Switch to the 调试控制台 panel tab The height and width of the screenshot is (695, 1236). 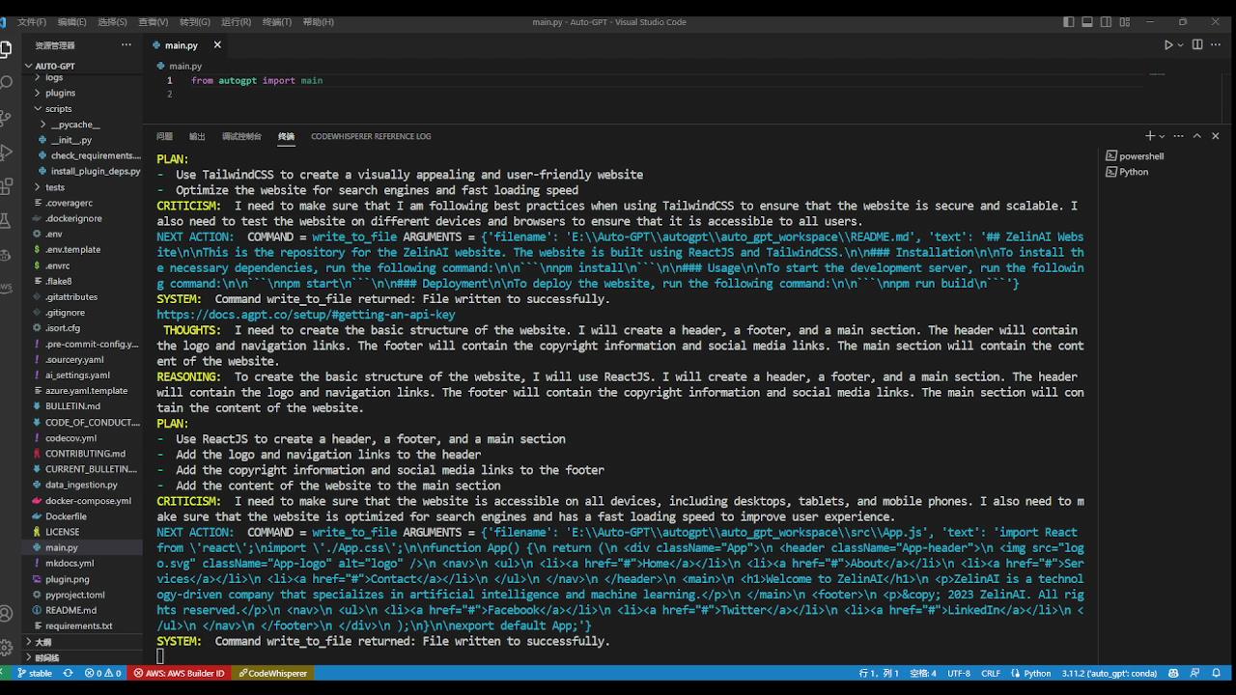click(241, 136)
